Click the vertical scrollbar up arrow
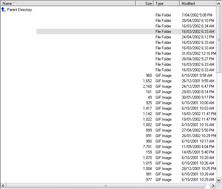 coord(219,3)
